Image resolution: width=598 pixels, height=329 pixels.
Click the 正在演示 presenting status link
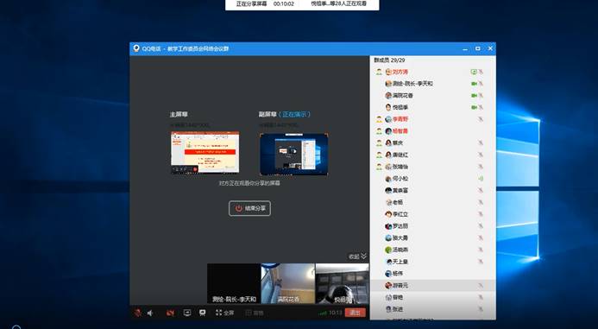click(x=294, y=115)
